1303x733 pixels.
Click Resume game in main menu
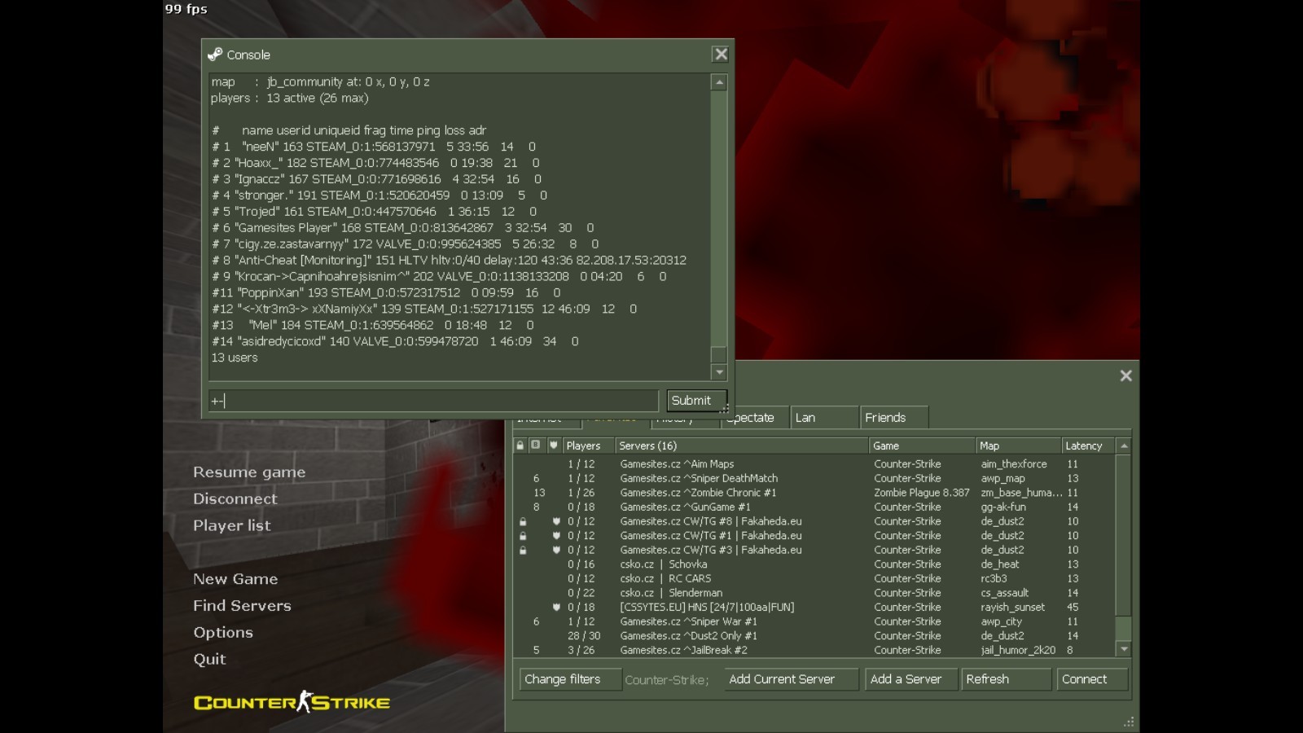coord(249,472)
